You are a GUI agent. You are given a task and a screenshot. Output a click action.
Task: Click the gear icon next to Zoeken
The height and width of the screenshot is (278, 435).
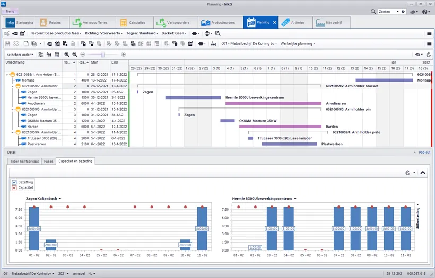pyautogui.click(x=403, y=12)
